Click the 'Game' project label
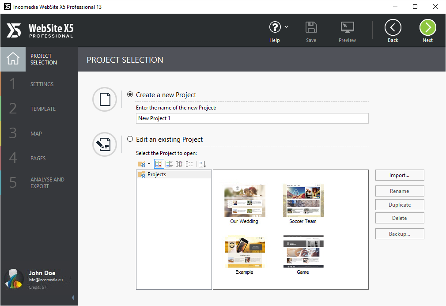The image size is (446, 306). pos(303,272)
